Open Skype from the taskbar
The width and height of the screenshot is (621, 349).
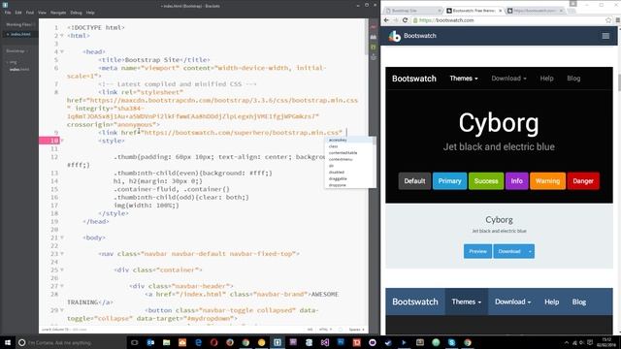click(451, 342)
